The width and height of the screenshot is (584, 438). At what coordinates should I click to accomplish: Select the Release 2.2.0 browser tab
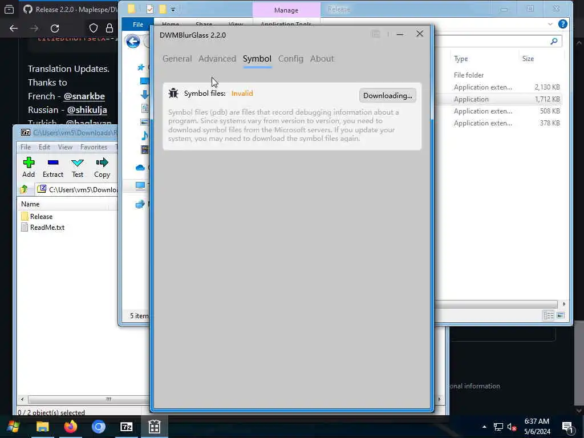click(x=69, y=9)
